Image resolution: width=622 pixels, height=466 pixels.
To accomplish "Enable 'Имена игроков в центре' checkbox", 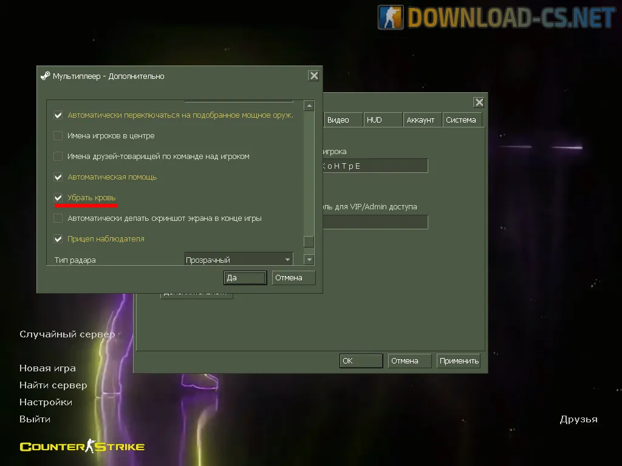I will pyautogui.click(x=58, y=136).
